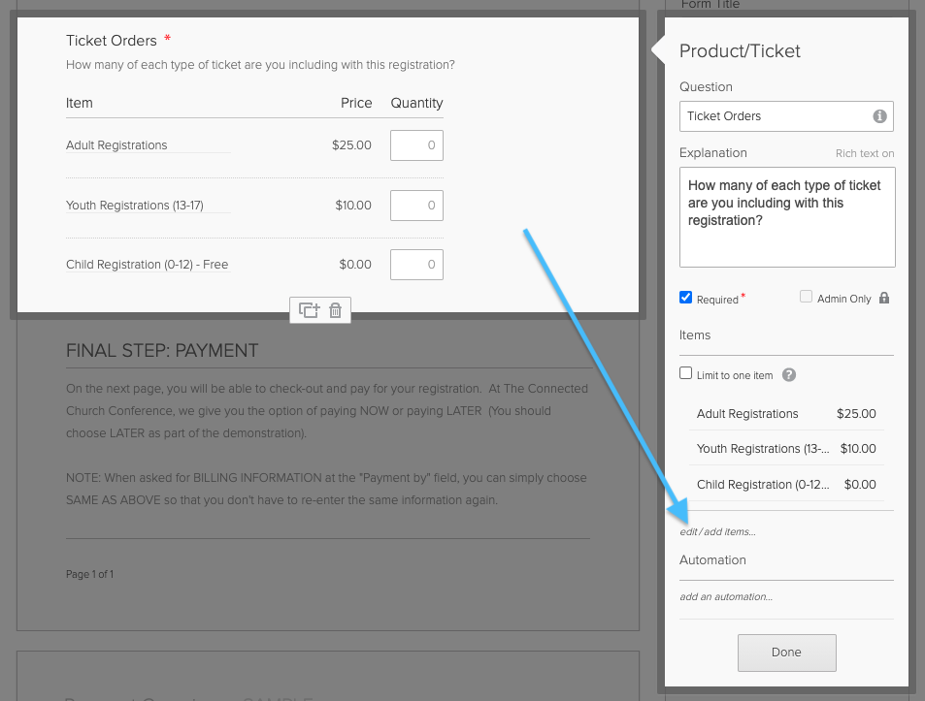
Task: Edit the Explanation text area
Action: pos(786,217)
